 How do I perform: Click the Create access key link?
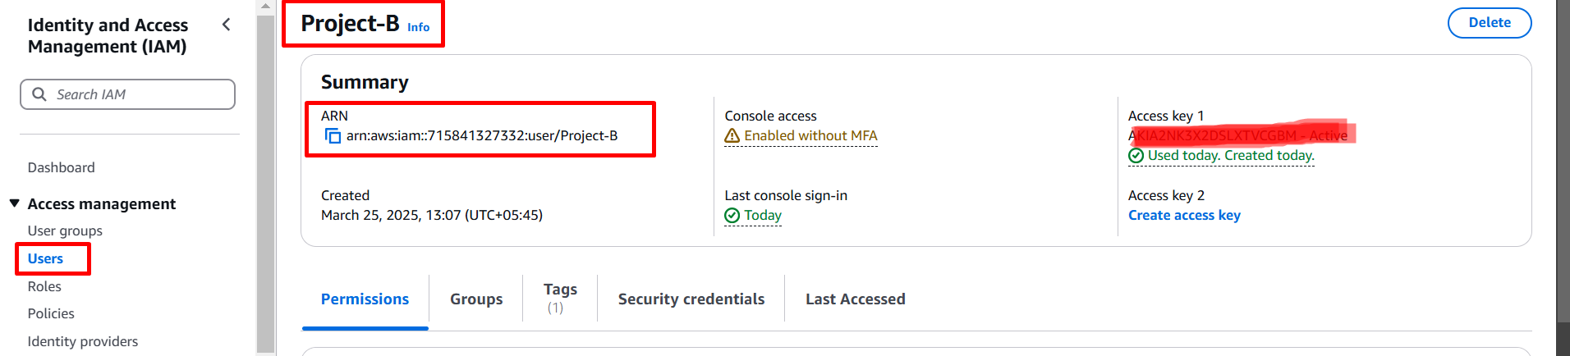pyautogui.click(x=1184, y=215)
